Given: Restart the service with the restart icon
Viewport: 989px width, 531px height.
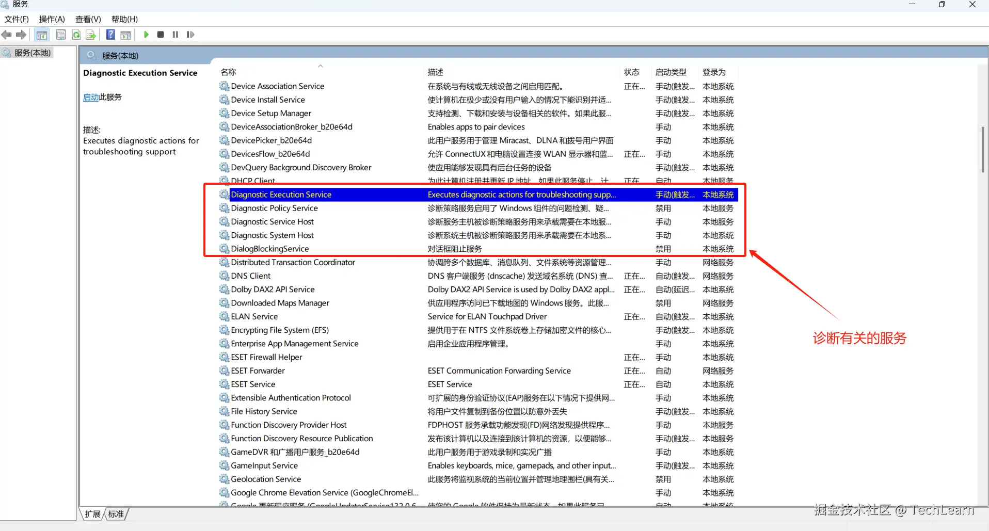Looking at the screenshot, I should tap(190, 35).
